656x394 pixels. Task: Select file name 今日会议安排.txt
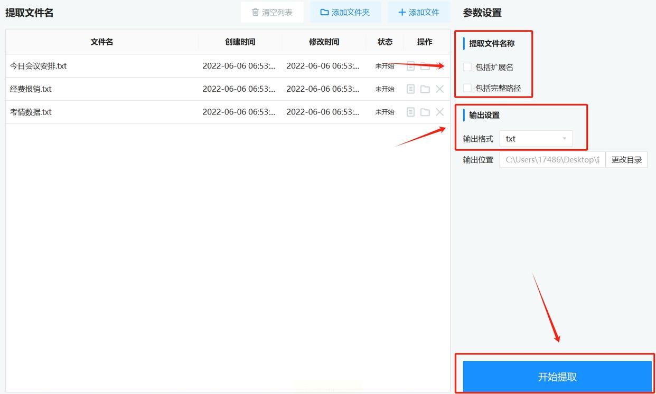[x=39, y=66]
